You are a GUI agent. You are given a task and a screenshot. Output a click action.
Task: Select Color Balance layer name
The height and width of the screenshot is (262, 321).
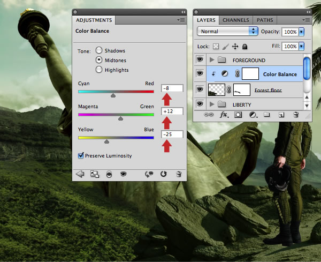(x=280, y=74)
